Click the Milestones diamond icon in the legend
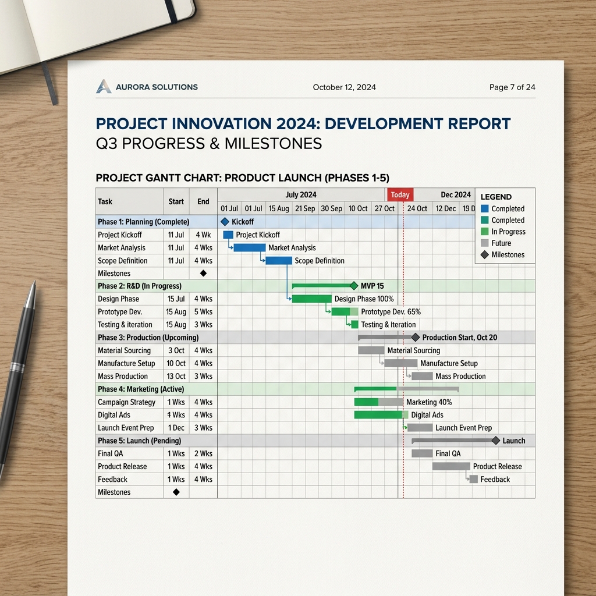596x596 pixels. [485, 255]
